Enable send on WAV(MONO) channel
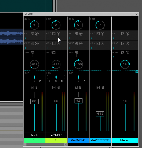The height and width of the screenshot is (148, 142). (x=76, y=53)
